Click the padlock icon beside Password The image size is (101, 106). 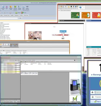click(x=93, y=97)
